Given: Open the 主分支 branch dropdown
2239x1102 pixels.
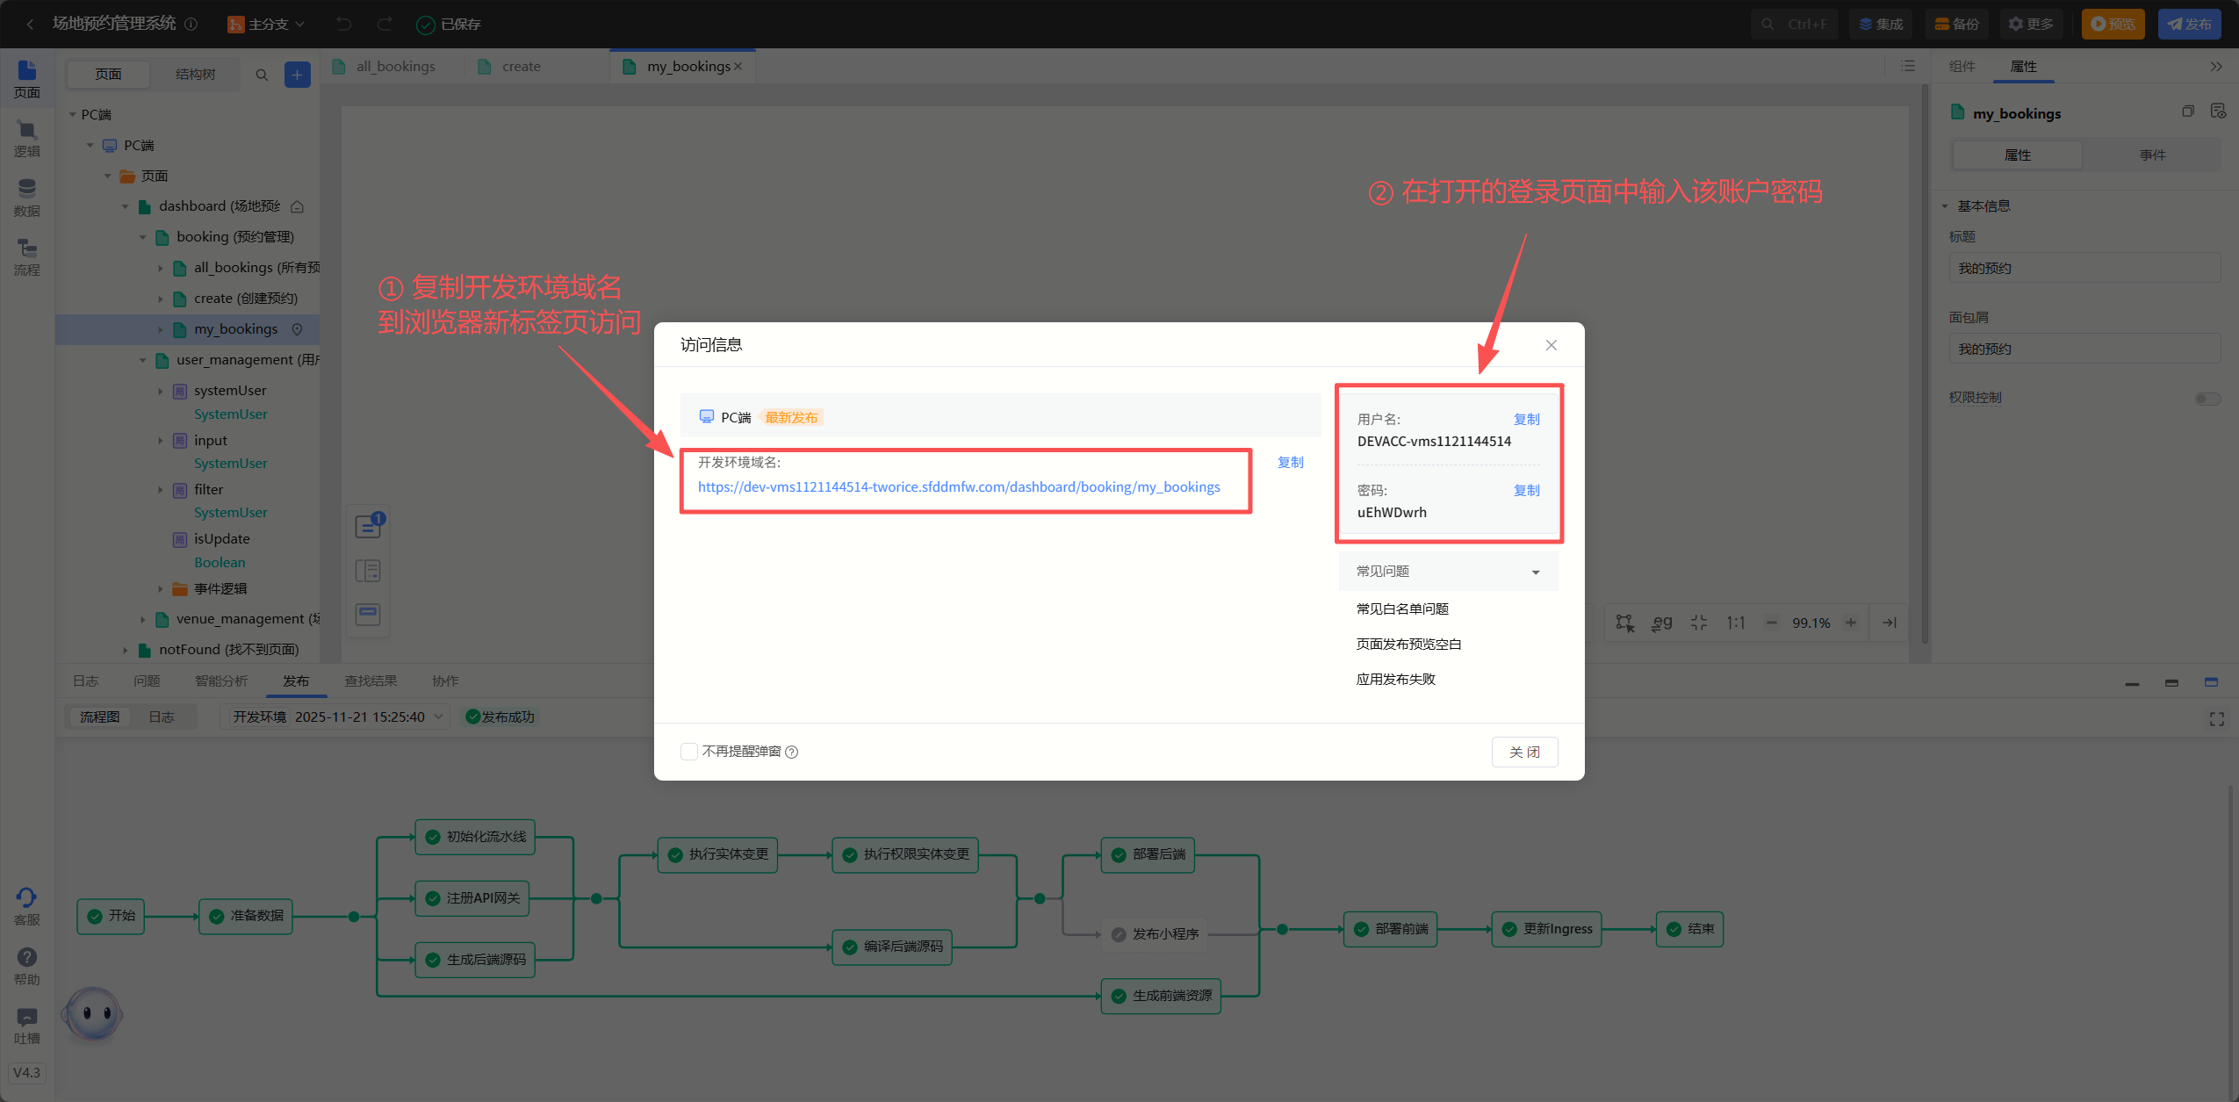Looking at the screenshot, I should click(267, 24).
